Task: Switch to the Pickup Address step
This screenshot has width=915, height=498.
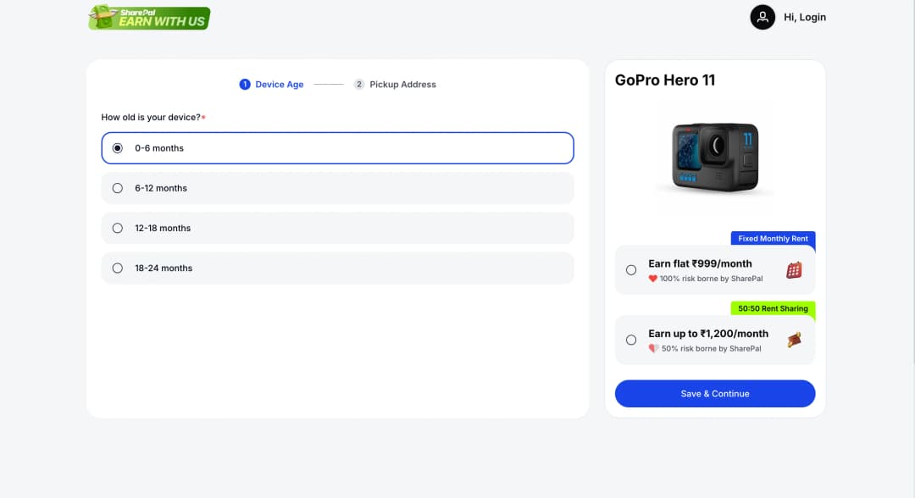Action: (x=405, y=84)
